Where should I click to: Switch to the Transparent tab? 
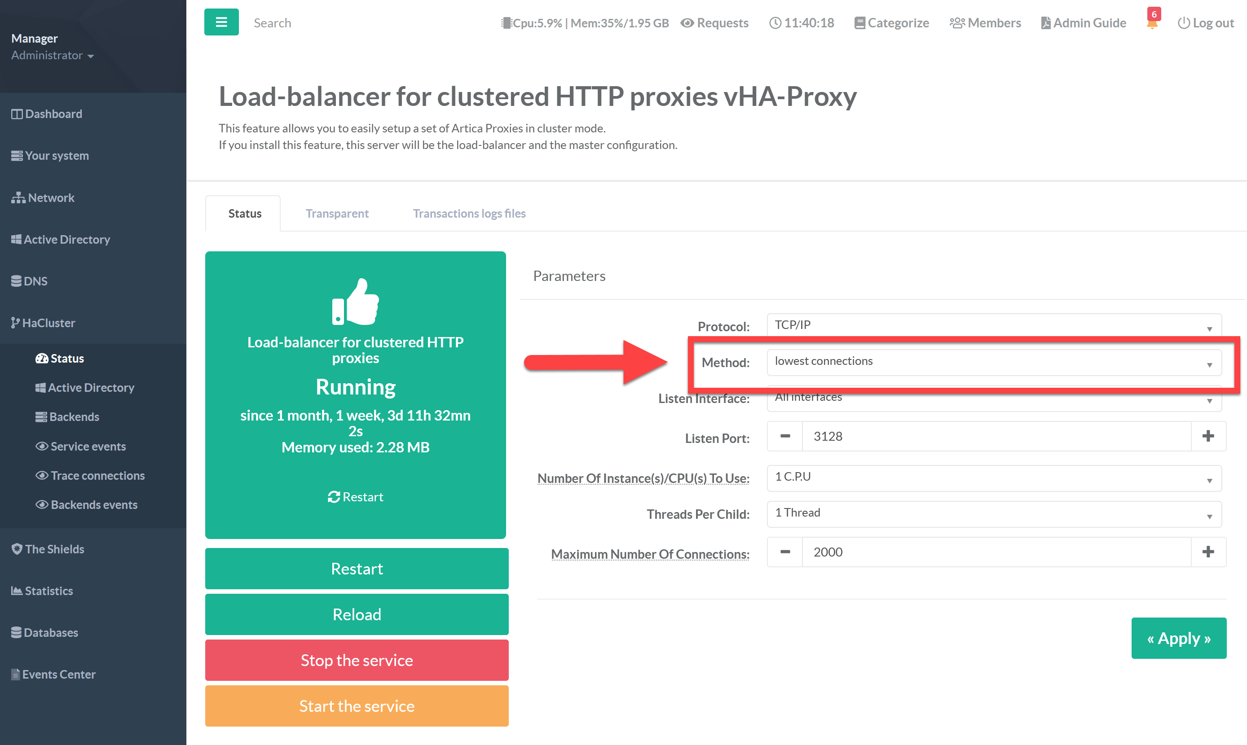(x=337, y=213)
